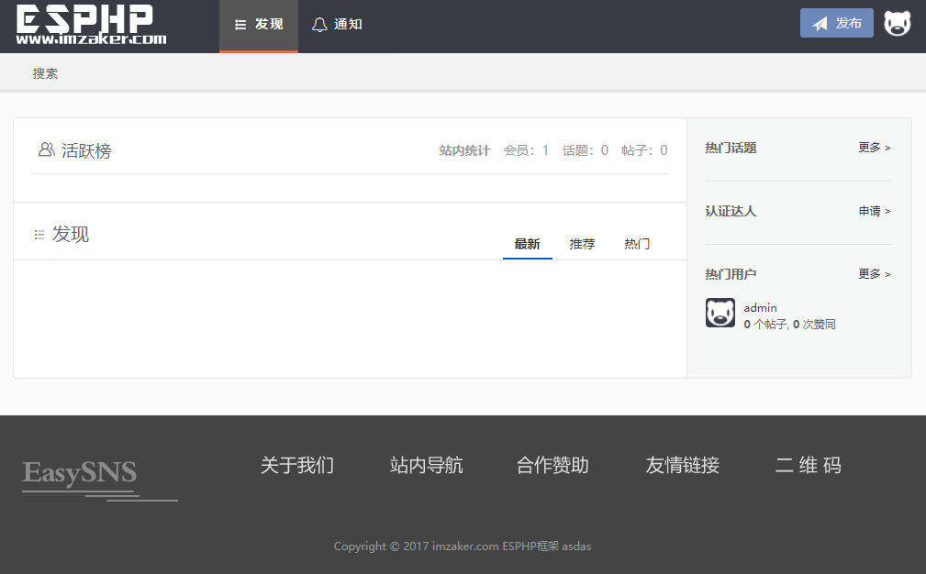Click the 发布 publish button
This screenshot has width=926, height=574.
[836, 22]
